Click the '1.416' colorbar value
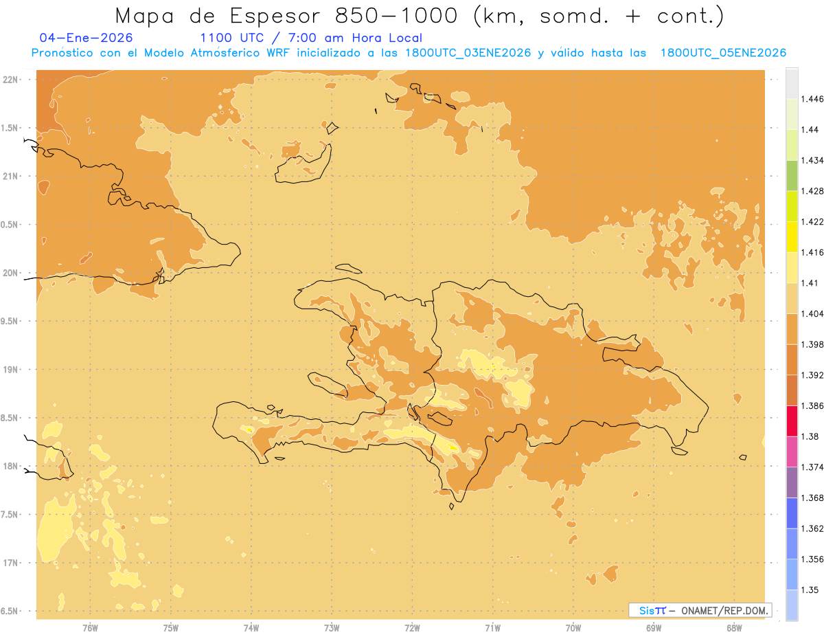The height and width of the screenshot is (637, 824). pos(813,252)
